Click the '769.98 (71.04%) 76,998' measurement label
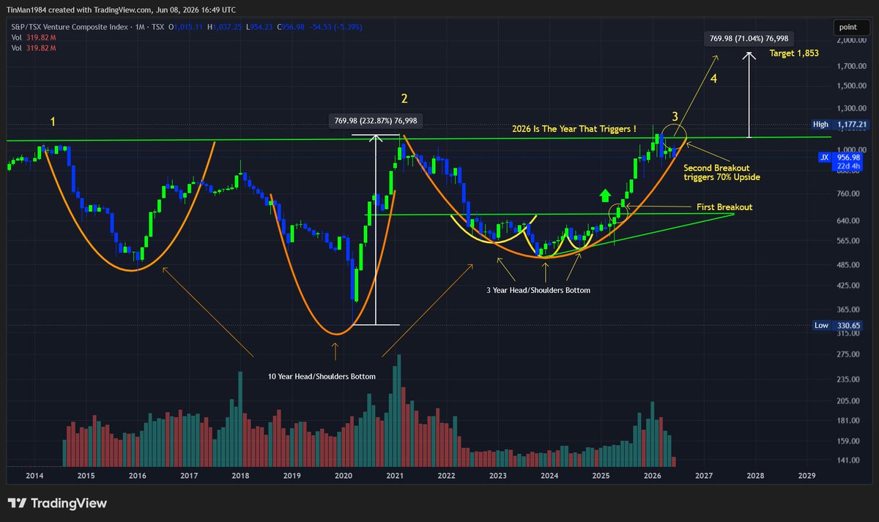 tap(749, 37)
